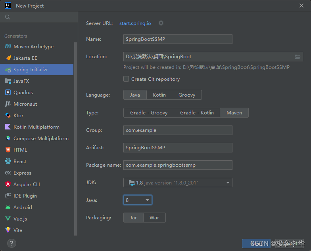311x251 pixels.
Task: Open the JDK version dropdown
Action: [x=228, y=183]
